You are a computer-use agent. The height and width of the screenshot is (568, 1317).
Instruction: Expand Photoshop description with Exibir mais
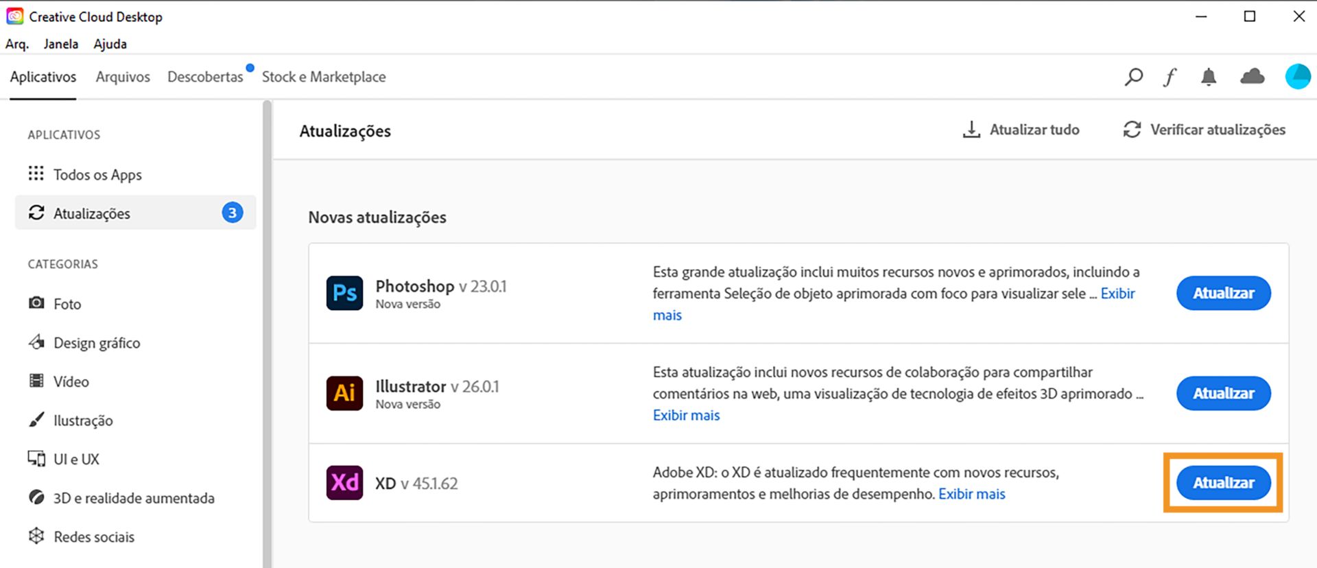pyautogui.click(x=1117, y=294)
